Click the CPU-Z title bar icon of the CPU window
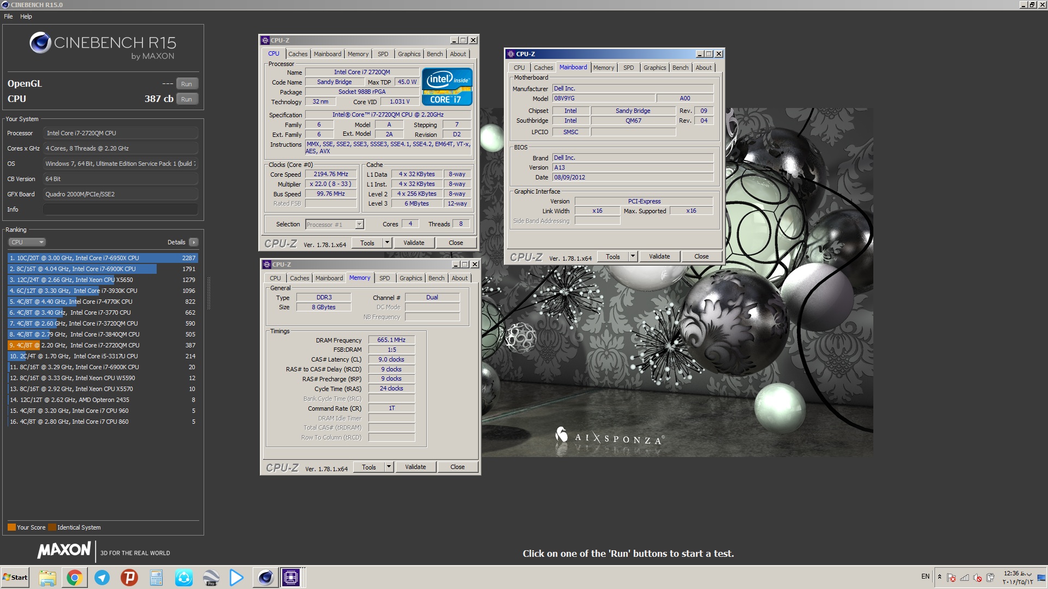 tap(265, 40)
